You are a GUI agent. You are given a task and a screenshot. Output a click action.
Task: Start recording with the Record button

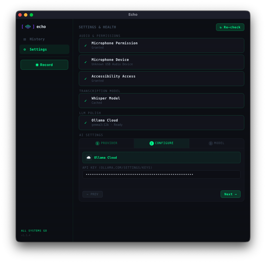click(45, 65)
